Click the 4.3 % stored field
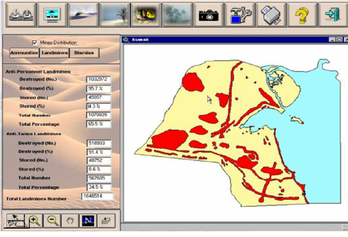 coord(99,106)
